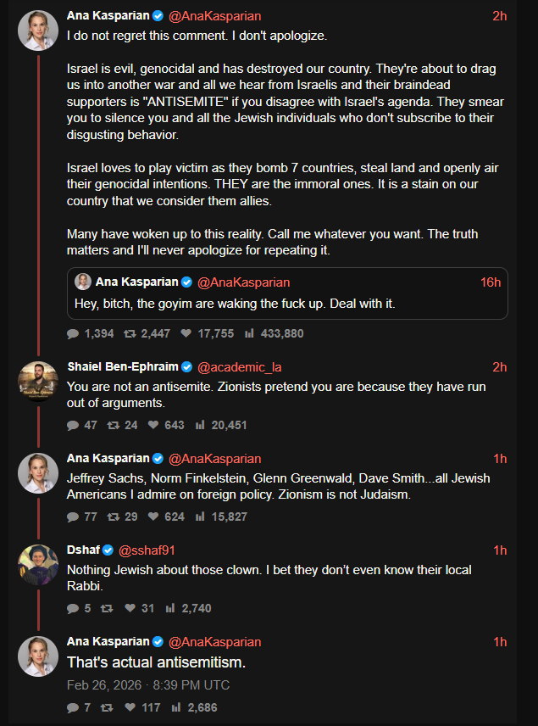This screenshot has width=538, height=726.
Task: Click Dshaf's profile picture
Action: click(38, 567)
